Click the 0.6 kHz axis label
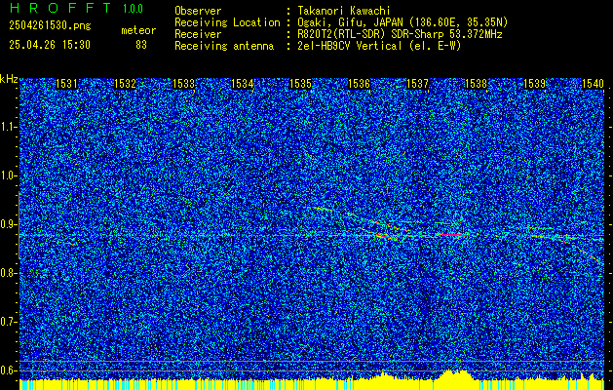613x390 pixels. (x=9, y=370)
